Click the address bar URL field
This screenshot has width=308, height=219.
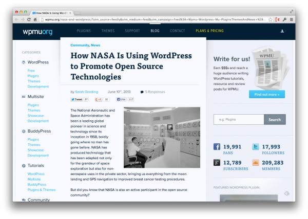155,19
